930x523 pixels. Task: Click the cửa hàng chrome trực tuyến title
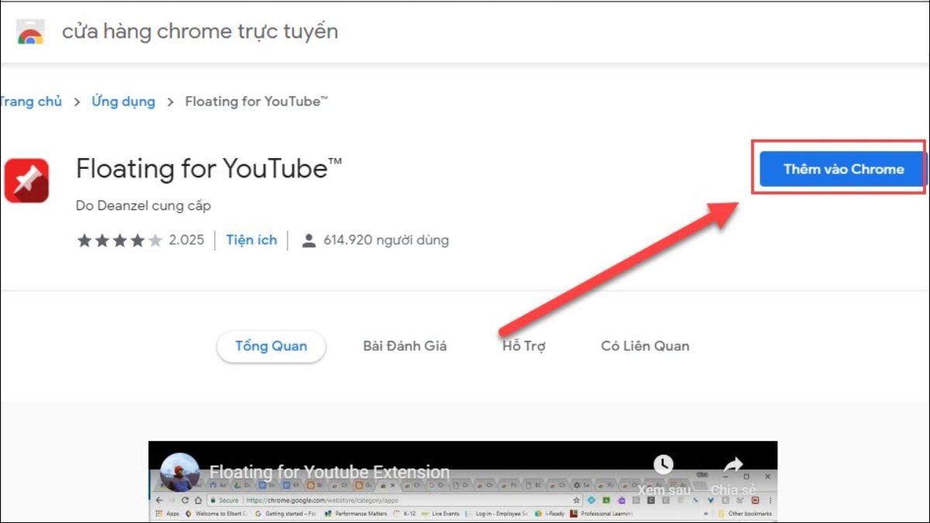(x=200, y=32)
